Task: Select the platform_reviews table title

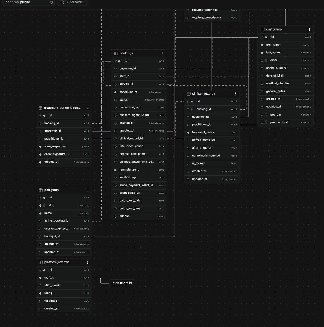Action: coord(57,262)
